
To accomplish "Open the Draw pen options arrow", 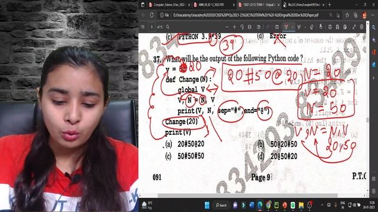I will click(x=292, y=27).
